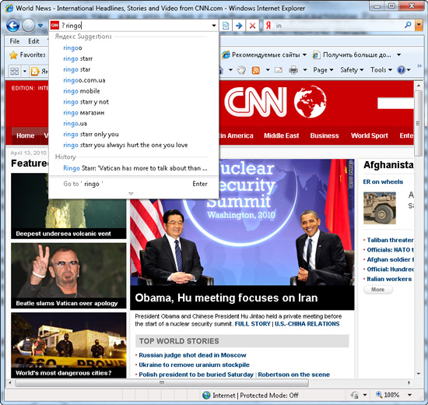Open the Safety menu
This screenshot has height=405, width=428.
(352, 70)
